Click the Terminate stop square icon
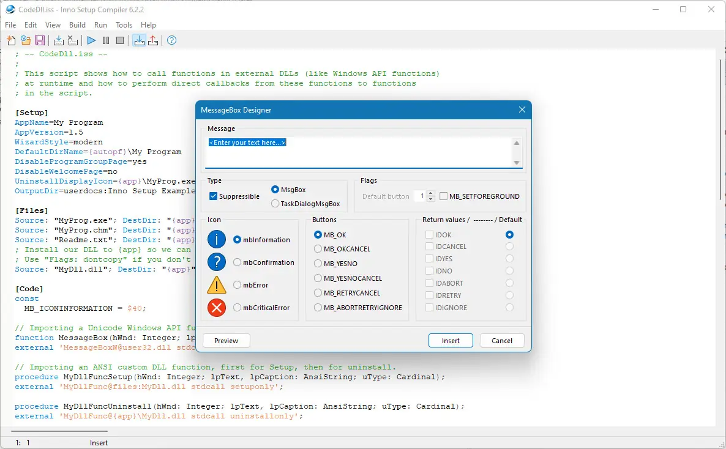 click(x=120, y=40)
